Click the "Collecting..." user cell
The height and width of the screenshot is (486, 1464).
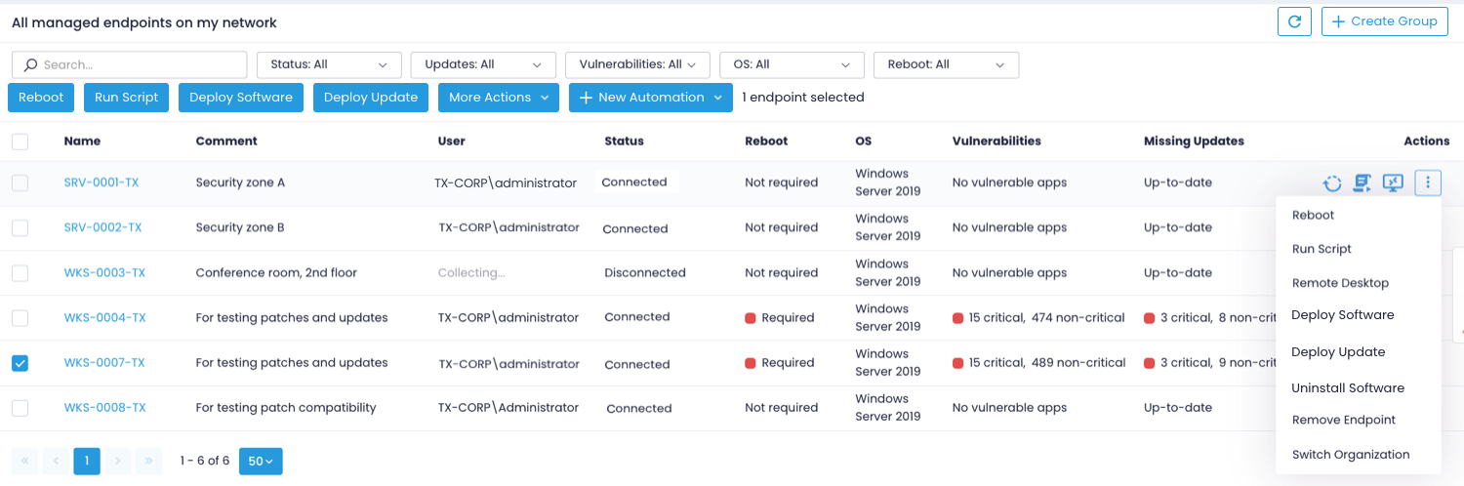pyautogui.click(x=471, y=273)
